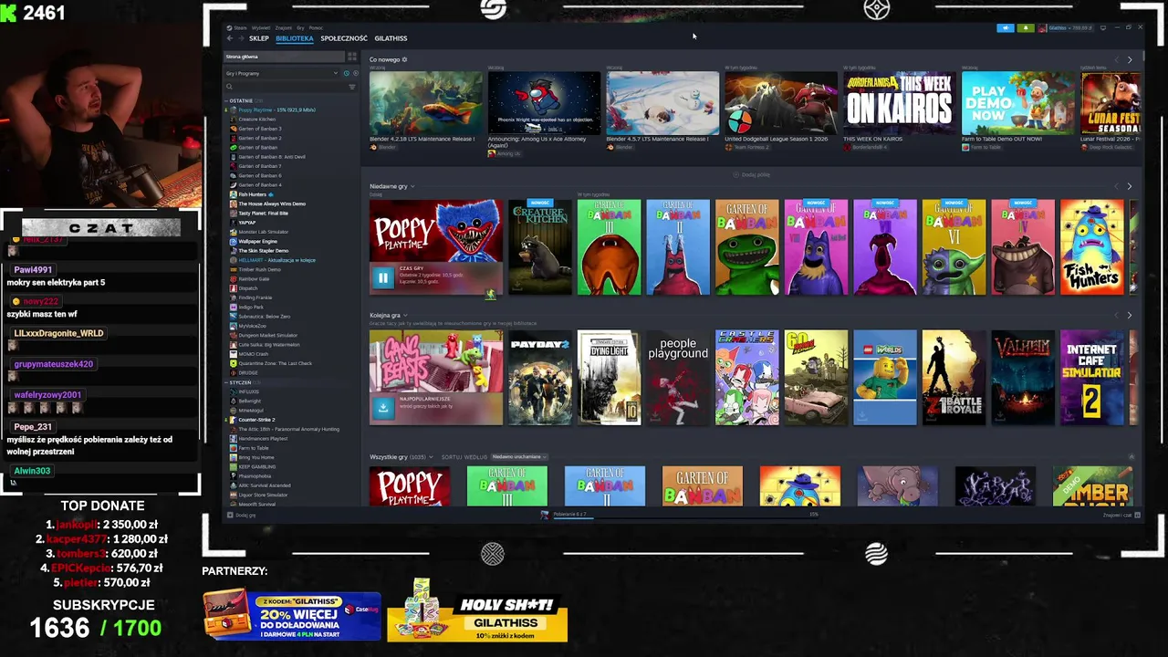1168x657 pixels.
Task: Select Subnautica: Below Zero in the list
Action: (264, 317)
